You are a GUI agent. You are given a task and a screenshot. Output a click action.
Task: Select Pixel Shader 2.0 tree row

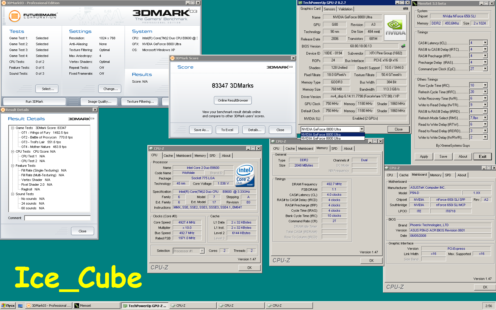[37, 185]
